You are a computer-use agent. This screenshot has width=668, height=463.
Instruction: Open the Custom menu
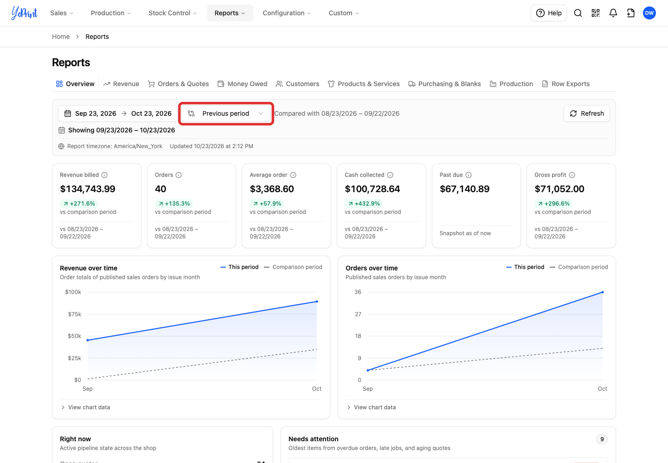click(344, 13)
